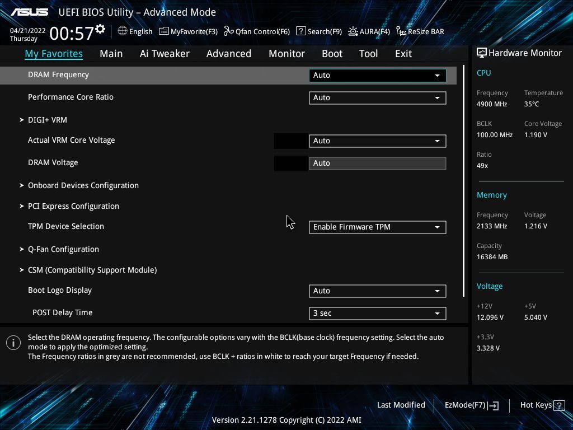Screen dimensions: 573x430
Task: Switch to the Ai Tweaker tab
Action: click(165, 54)
